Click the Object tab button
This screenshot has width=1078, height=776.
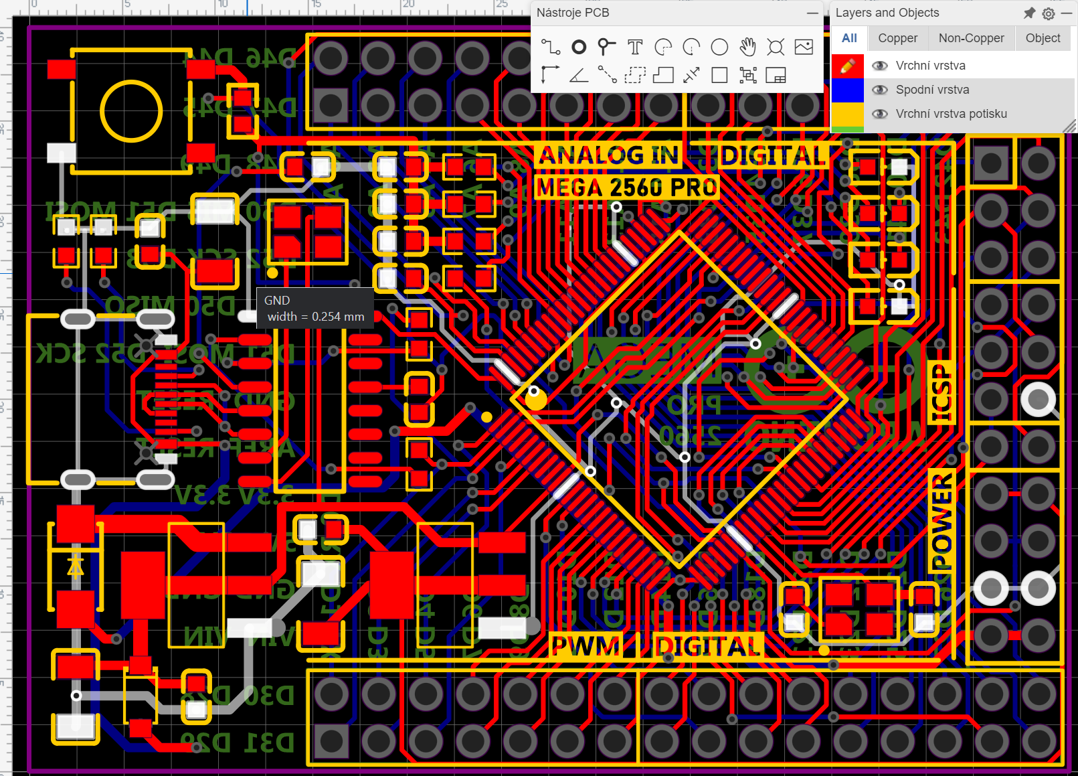click(x=1043, y=38)
